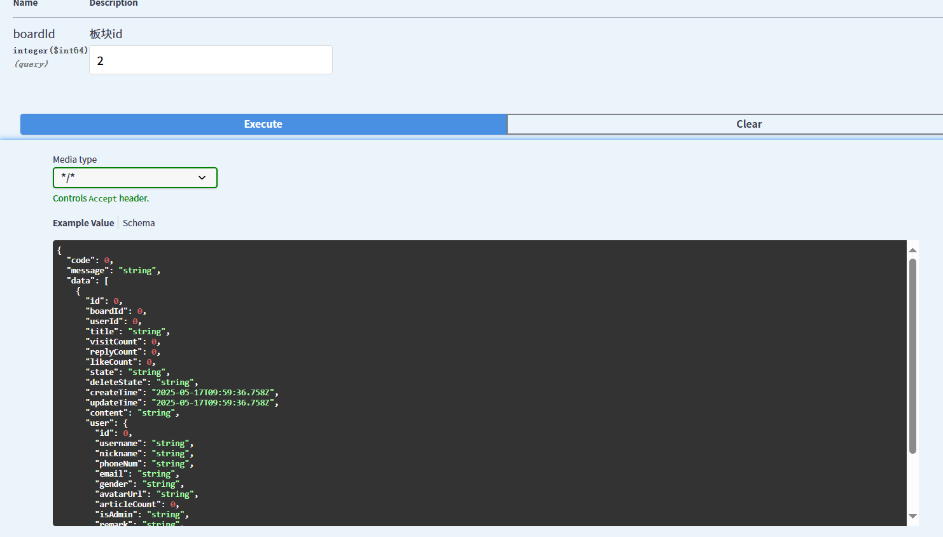Select the Example Value tab
The image size is (943, 537).
pyautogui.click(x=83, y=223)
